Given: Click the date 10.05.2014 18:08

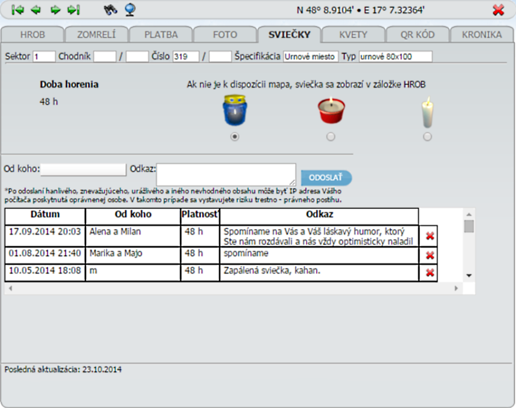Looking at the screenshot, I should pyautogui.click(x=45, y=270).
